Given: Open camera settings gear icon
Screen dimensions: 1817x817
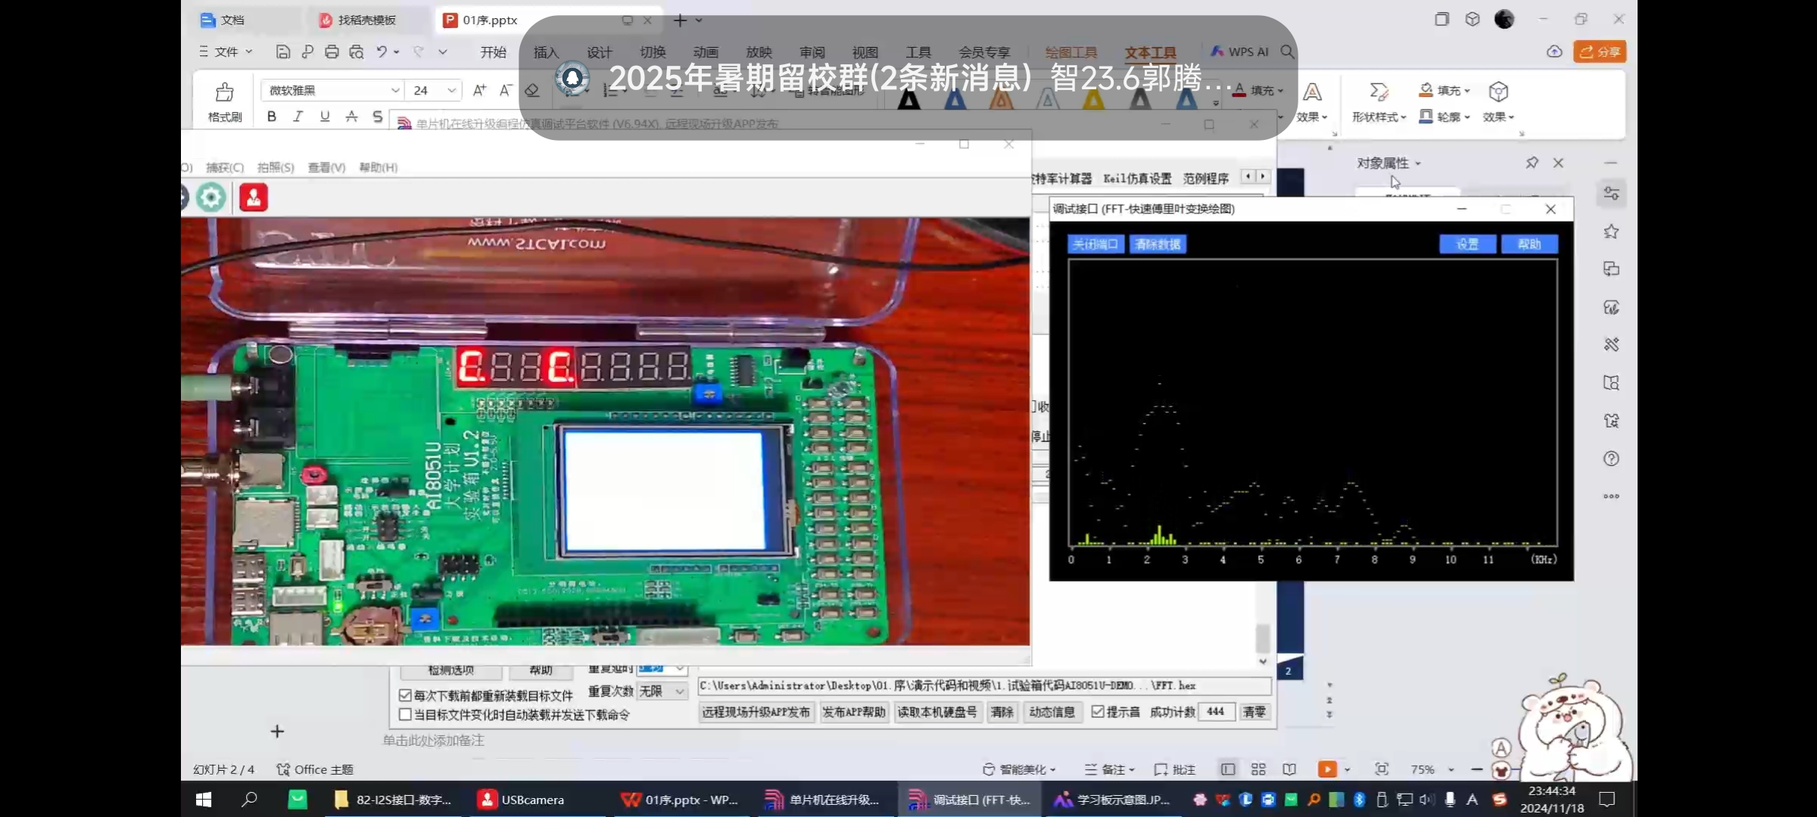Looking at the screenshot, I should (211, 197).
